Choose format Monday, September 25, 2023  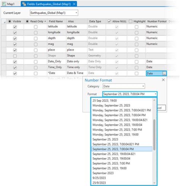tap(122, 106)
